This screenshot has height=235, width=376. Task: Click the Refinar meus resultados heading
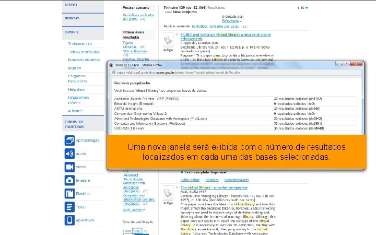tap(133, 35)
